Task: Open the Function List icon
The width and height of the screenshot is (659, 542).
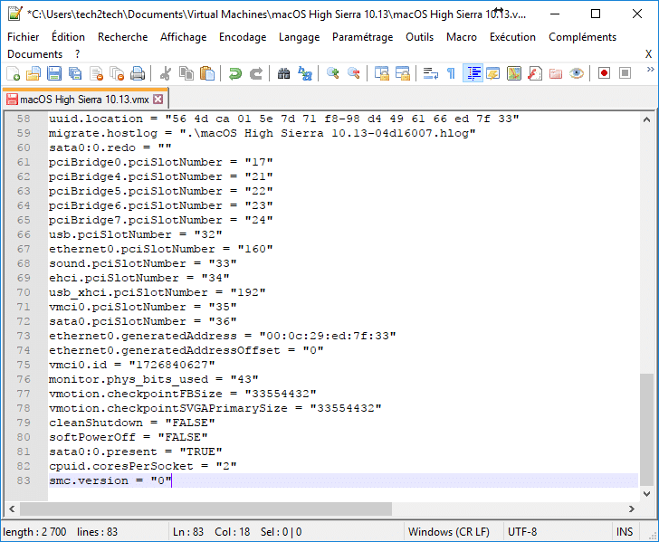Action: [535, 74]
